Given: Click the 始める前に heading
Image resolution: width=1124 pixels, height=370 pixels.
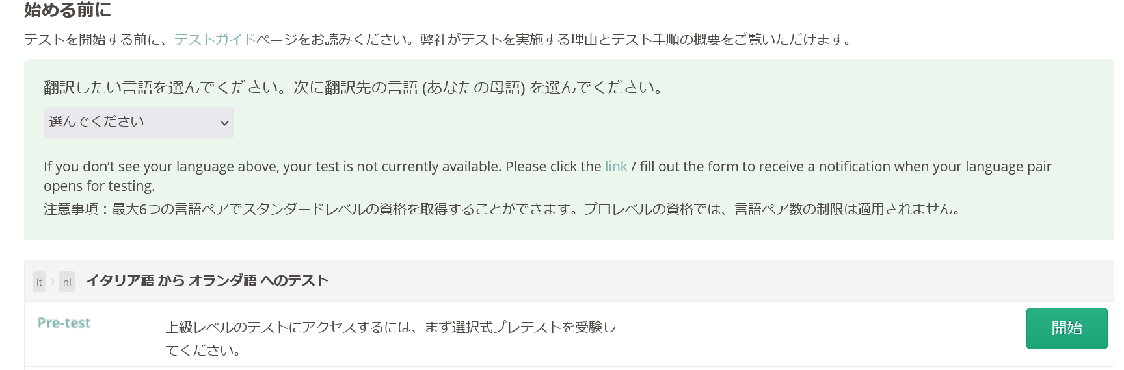Looking at the screenshot, I should [68, 10].
